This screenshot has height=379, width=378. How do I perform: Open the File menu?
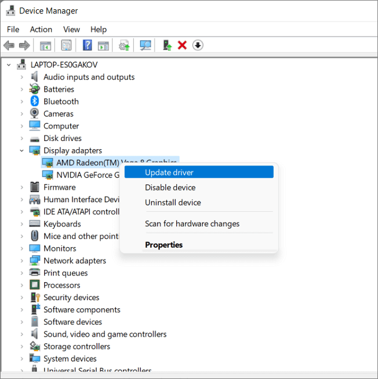tap(13, 29)
